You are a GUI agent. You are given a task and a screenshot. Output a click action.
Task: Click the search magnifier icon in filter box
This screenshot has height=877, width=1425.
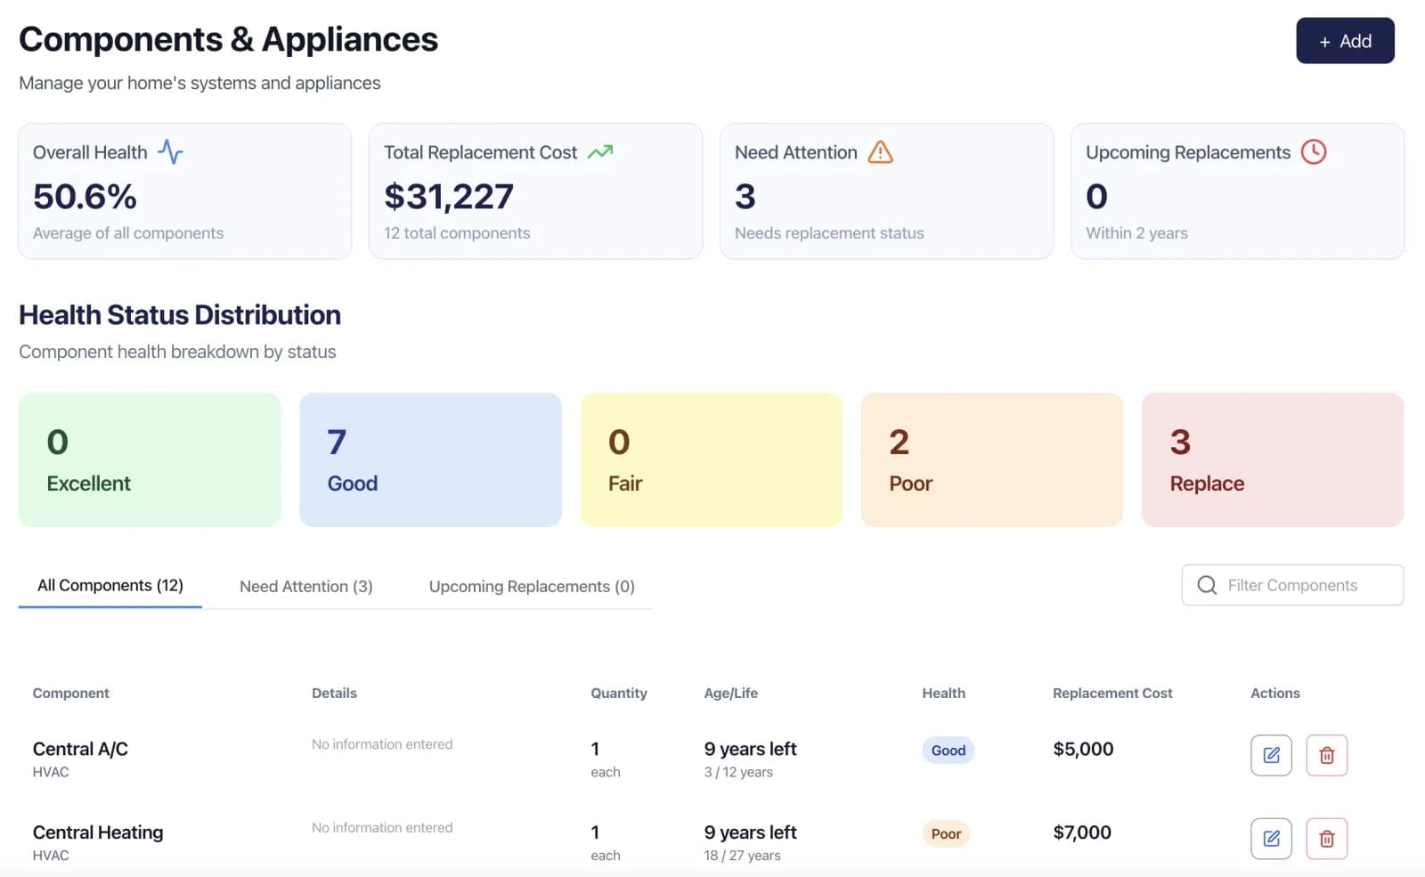point(1207,585)
